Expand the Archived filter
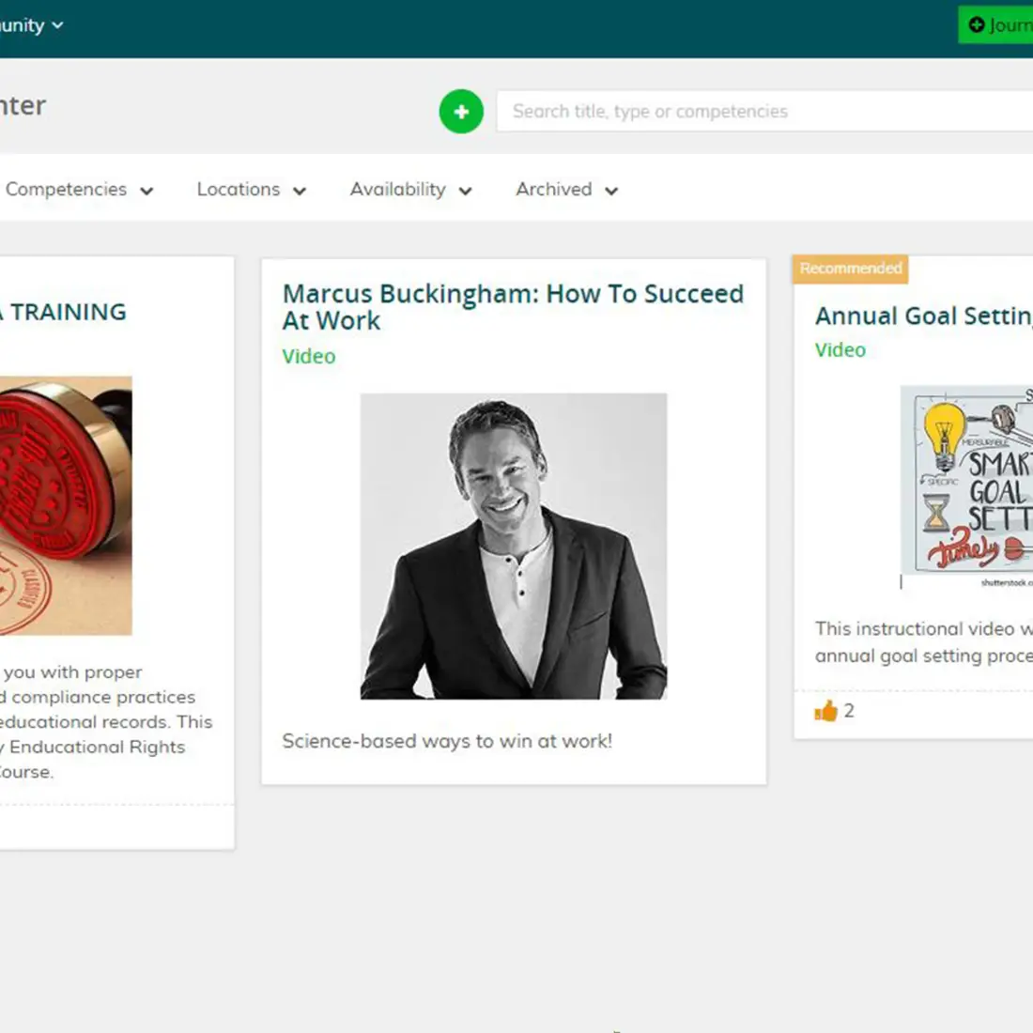Image resolution: width=1033 pixels, height=1033 pixels. coord(564,190)
